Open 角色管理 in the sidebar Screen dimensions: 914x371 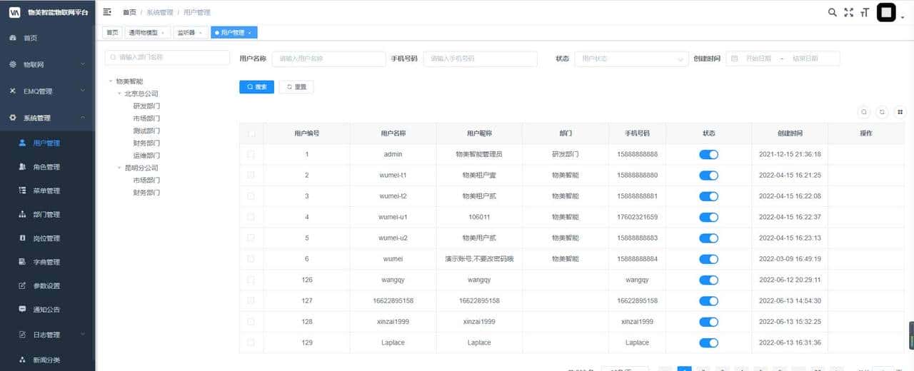point(46,167)
